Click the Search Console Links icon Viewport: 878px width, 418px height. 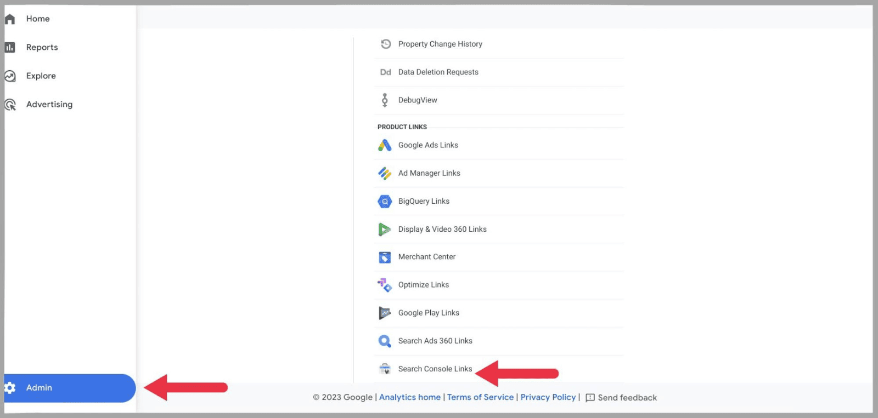click(385, 369)
